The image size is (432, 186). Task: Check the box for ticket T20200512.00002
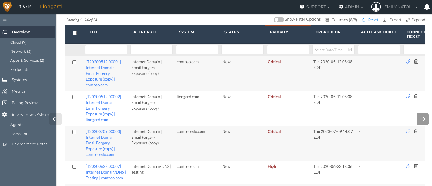tap(74, 97)
